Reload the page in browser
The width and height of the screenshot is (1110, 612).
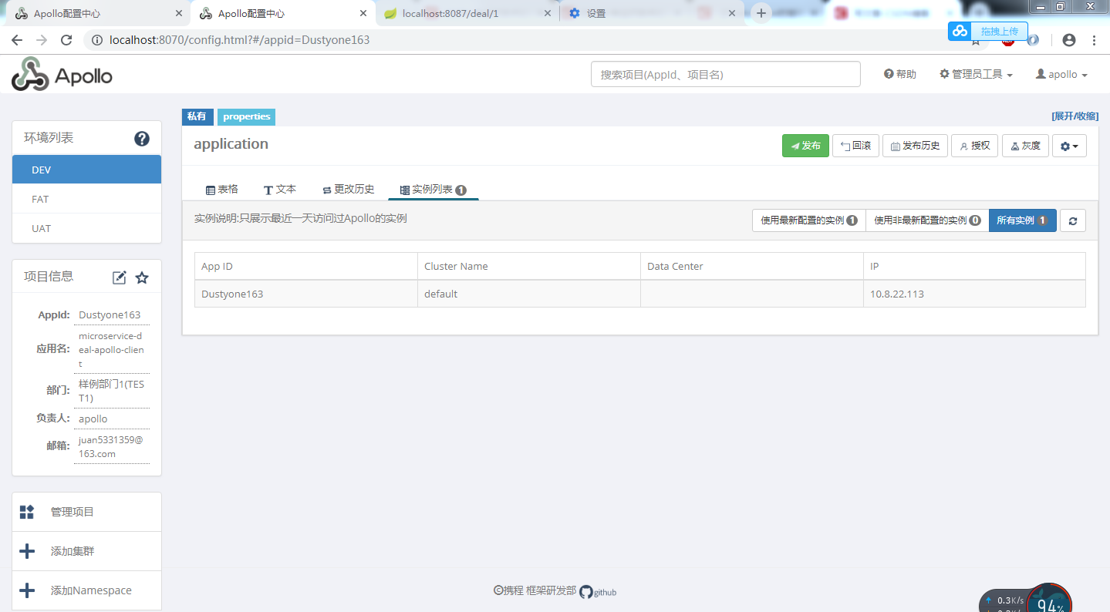tap(66, 40)
